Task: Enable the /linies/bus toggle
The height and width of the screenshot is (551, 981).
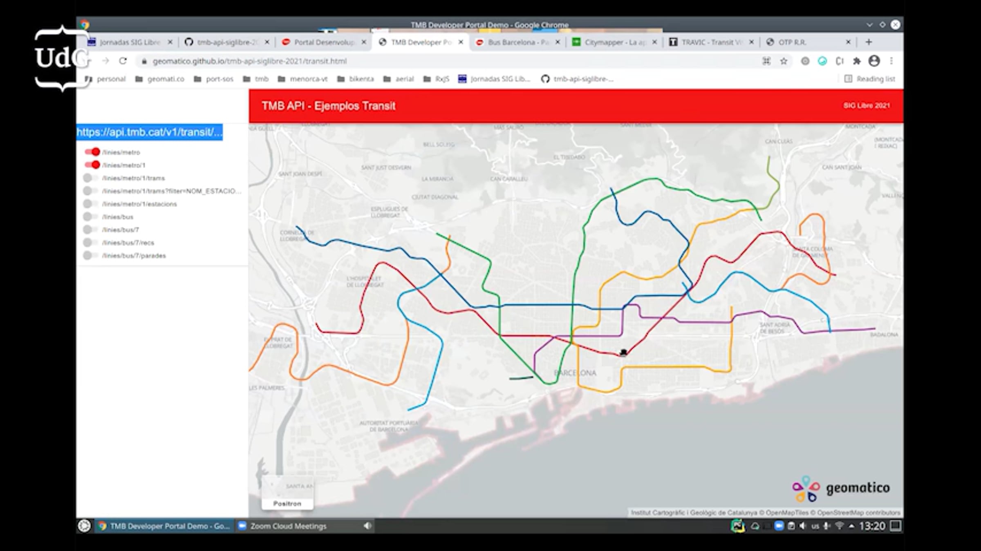Action: 90,217
